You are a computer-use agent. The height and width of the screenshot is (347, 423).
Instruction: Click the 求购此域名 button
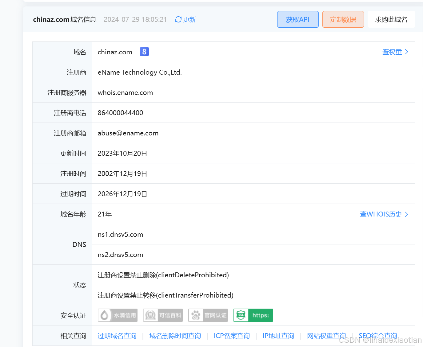(x=391, y=19)
